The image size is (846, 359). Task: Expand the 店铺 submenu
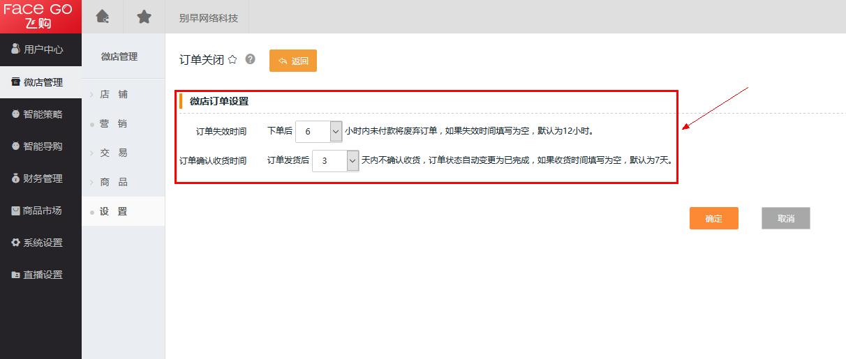pos(114,94)
